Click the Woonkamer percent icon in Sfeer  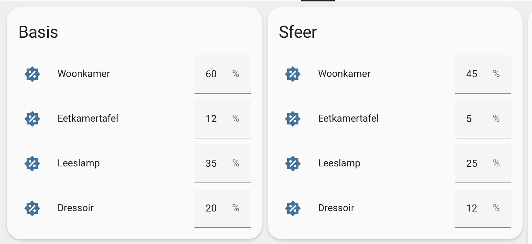click(293, 74)
